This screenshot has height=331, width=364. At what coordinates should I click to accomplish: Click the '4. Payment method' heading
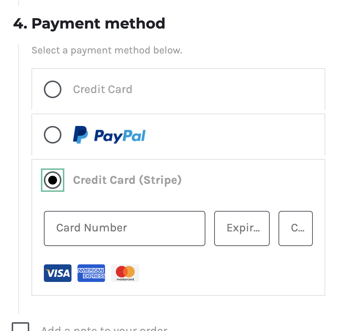coord(88,23)
